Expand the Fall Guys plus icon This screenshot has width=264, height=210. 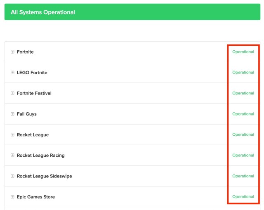click(x=12, y=114)
